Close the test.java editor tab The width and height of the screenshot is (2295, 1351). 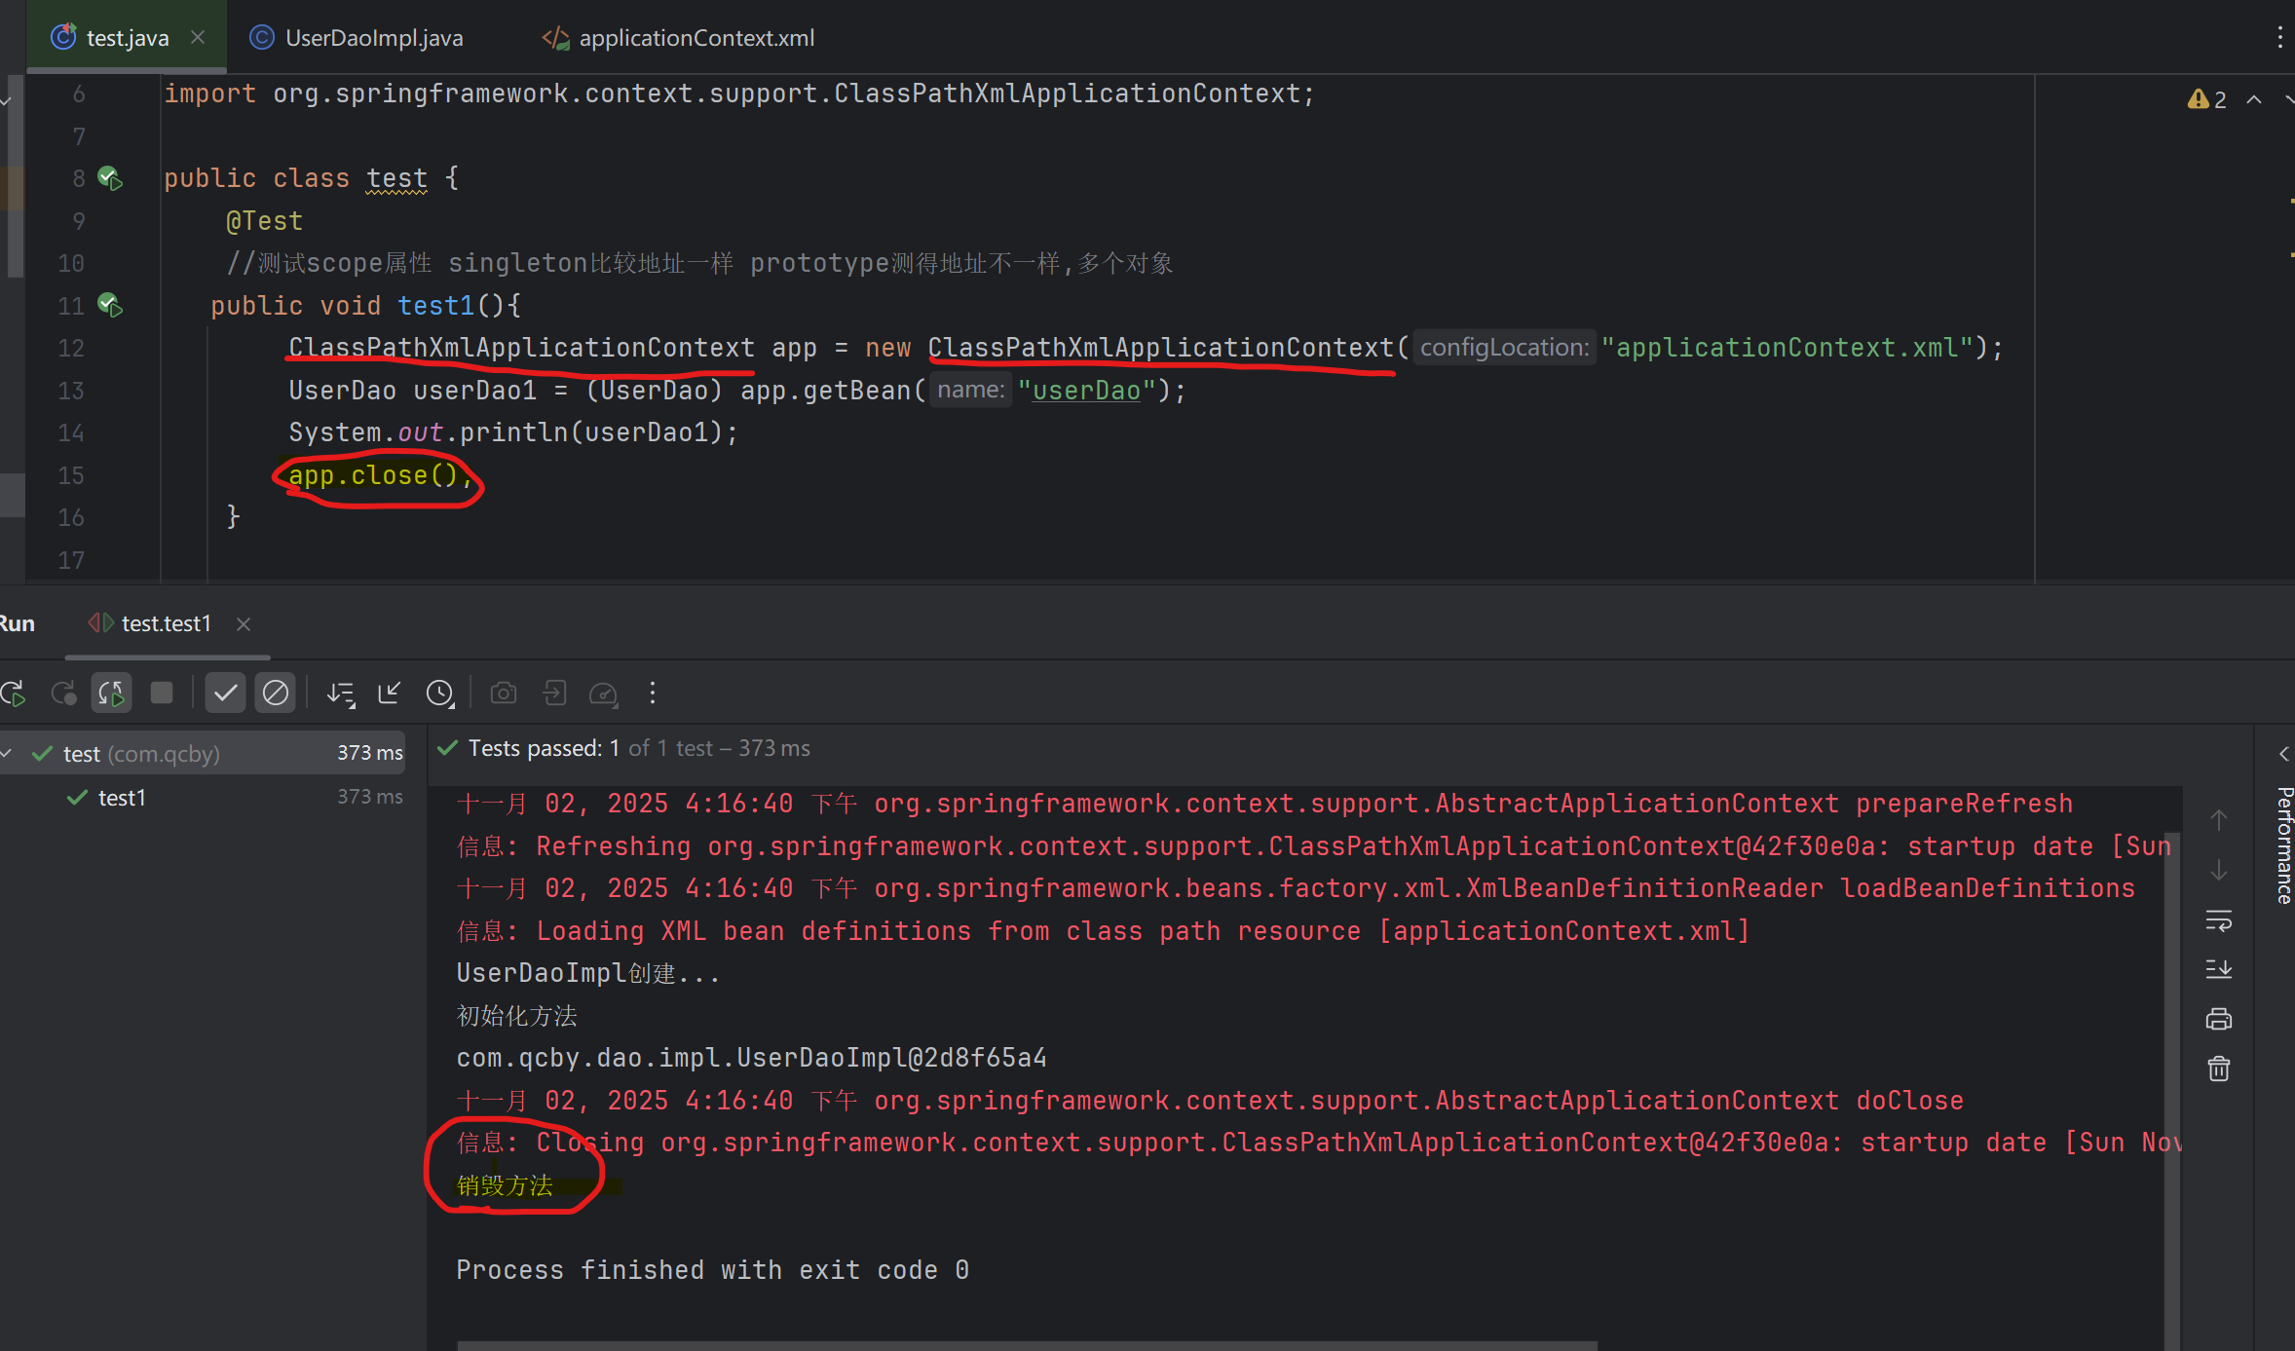pyautogui.click(x=198, y=37)
